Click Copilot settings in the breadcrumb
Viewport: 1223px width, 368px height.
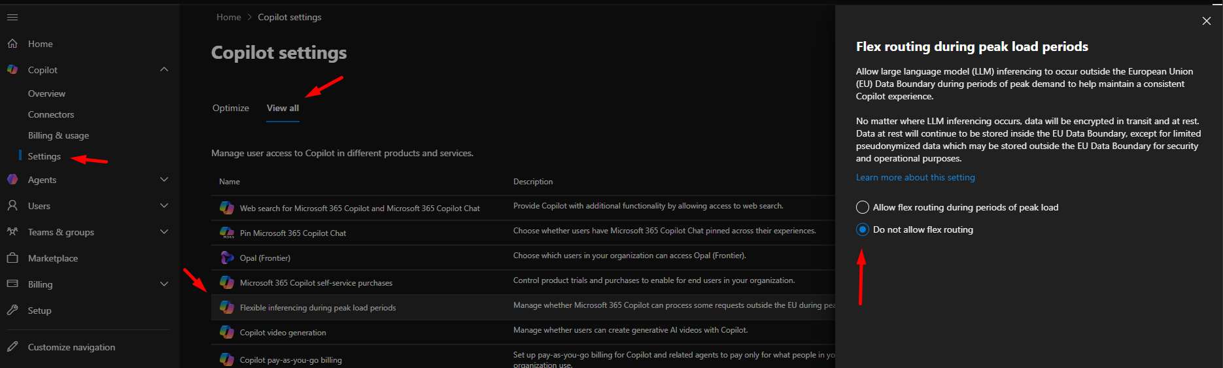click(290, 17)
